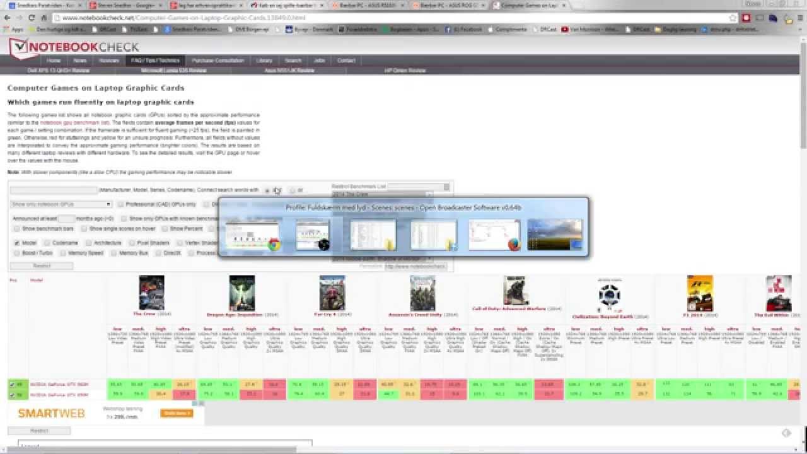Uncheck the GeForce GTX 970M row checkbox
This screenshot has height=454, width=807.
pos(12,395)
